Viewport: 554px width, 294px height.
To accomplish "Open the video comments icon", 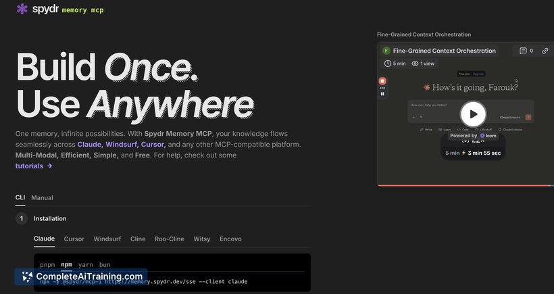I will [523, 51].
